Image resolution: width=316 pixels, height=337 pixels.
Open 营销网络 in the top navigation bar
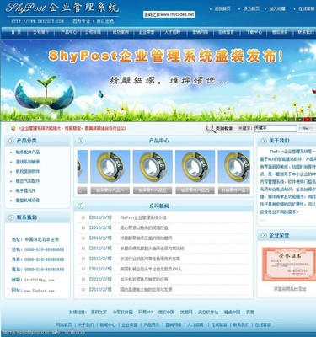pos(200,32)
